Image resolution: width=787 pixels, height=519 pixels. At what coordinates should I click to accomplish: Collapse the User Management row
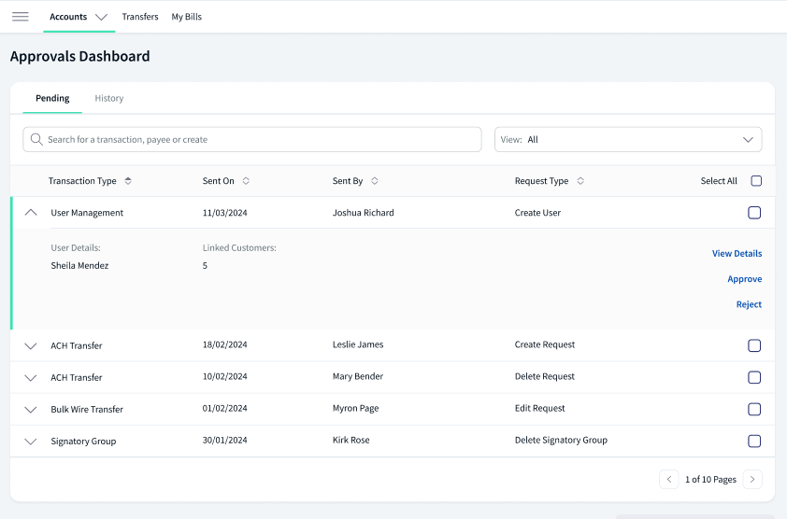click(x=31, y=213)
